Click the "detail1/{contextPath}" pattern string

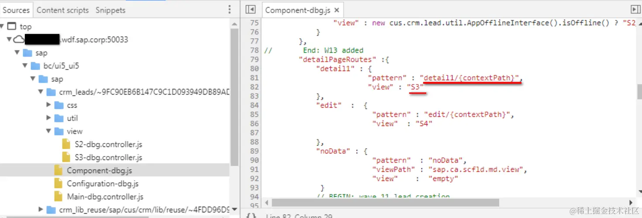(x=470, y=78)
